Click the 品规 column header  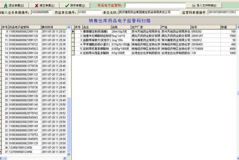click(x=121, y=27)
